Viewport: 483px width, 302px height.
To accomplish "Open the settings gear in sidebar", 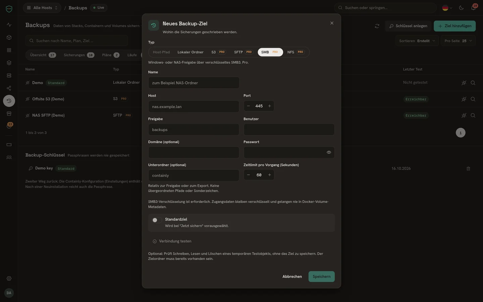I will coord(9,279).
